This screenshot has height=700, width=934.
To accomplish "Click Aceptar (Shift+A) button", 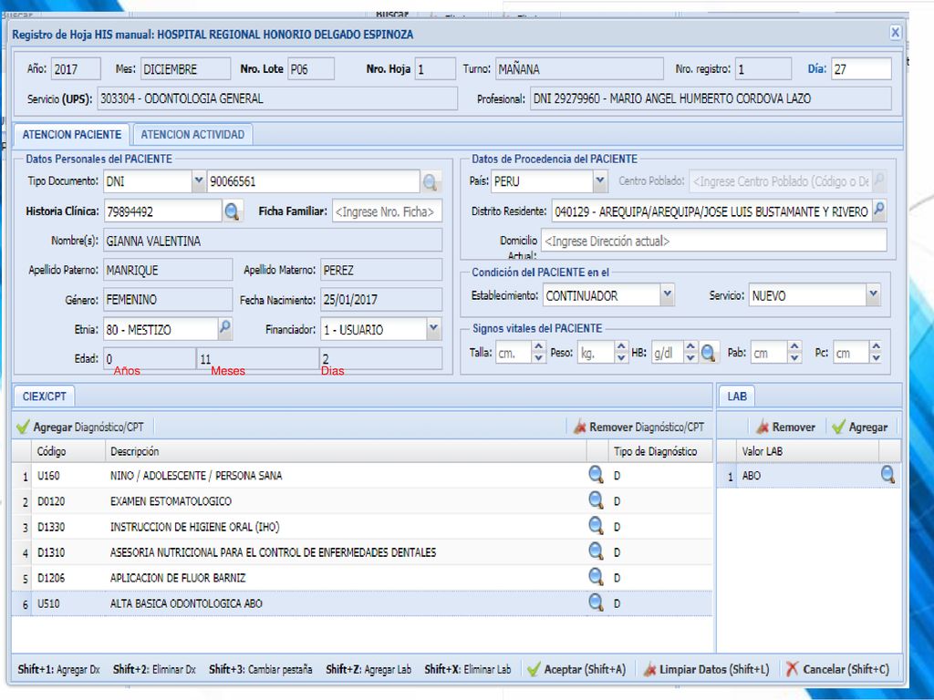I will tap(576, 670).
